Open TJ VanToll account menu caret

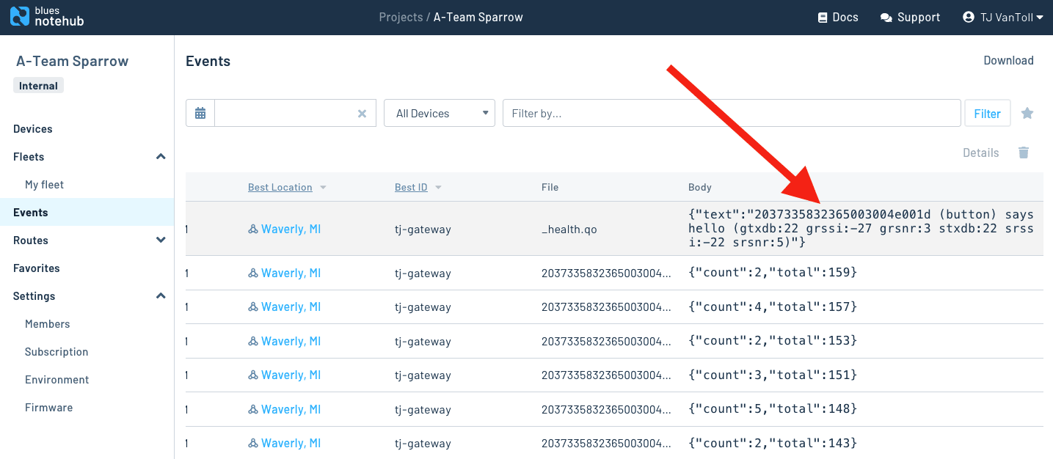1039,18
